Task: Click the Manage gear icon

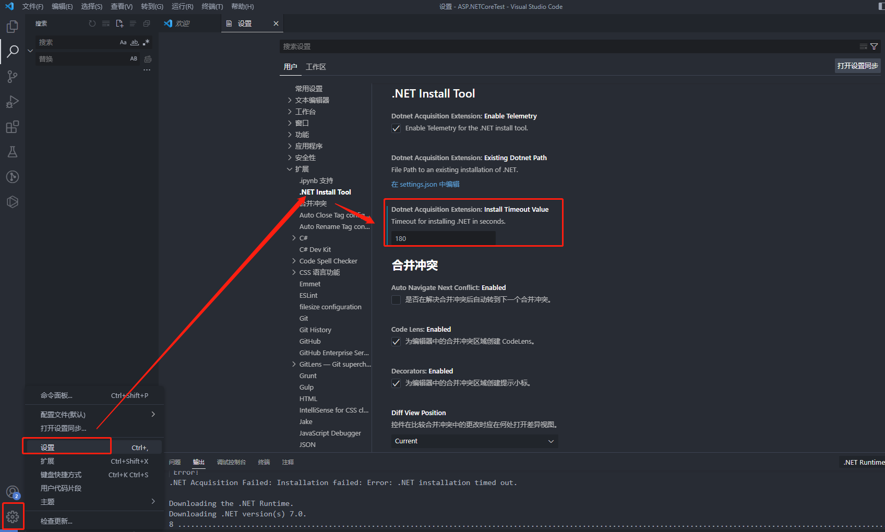Action: (13, 517)
